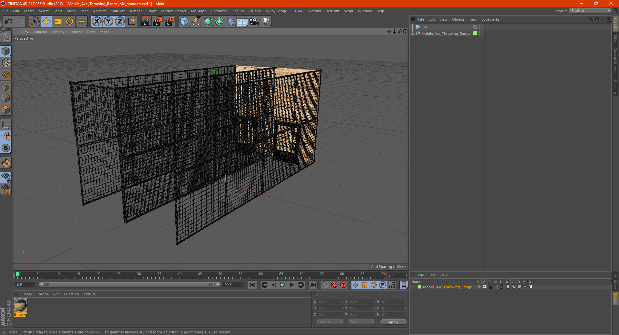The width and height of the screenshot is (619, 335).
Task: Click the Mobile_Axe_Throwing_Range green layer swatch
Action: point(475,33)
